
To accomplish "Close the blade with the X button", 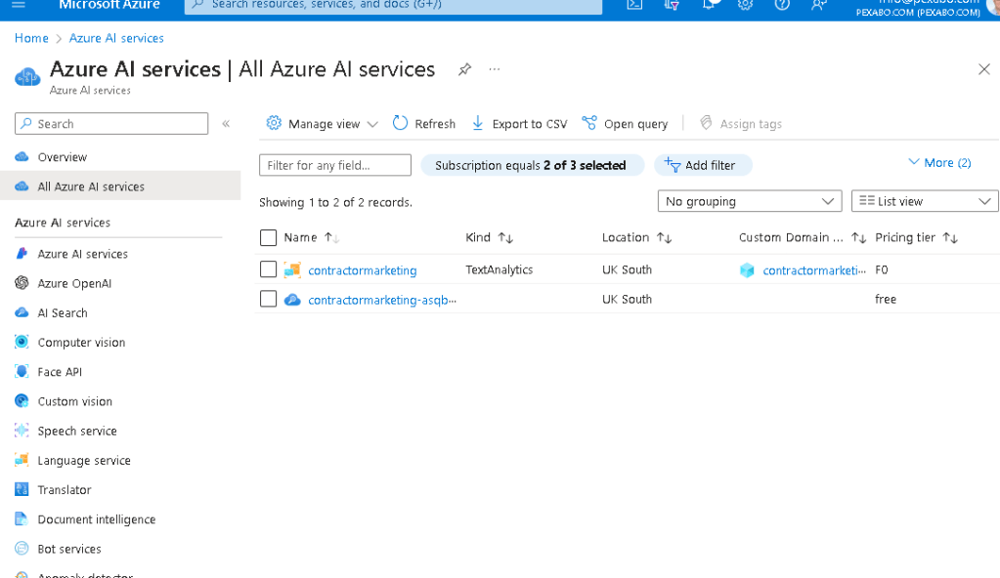I will click(984, 68).
